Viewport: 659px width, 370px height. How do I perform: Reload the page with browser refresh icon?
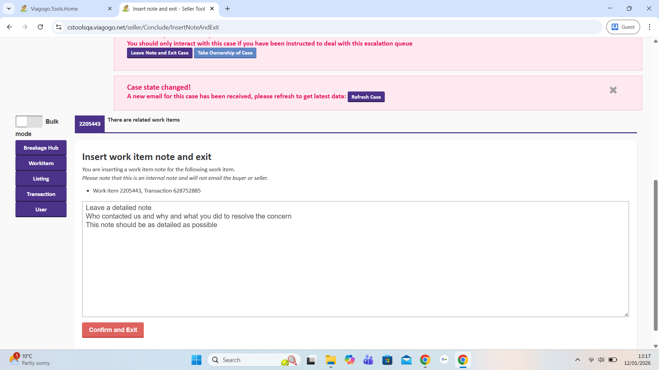pos(40,27)
